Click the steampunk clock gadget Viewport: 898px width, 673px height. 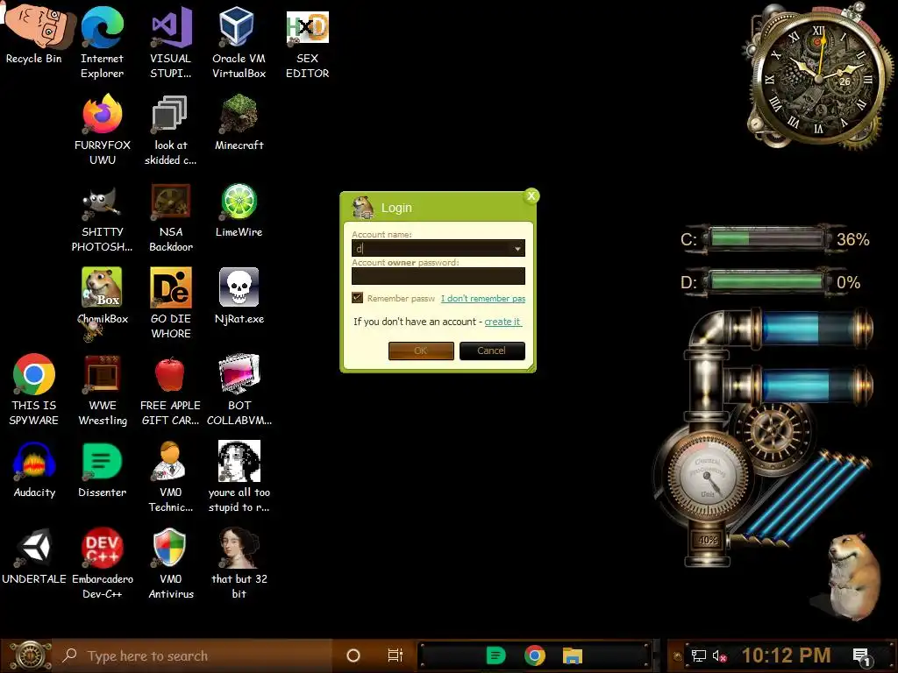pyautogui.click(x=819, y=77)
